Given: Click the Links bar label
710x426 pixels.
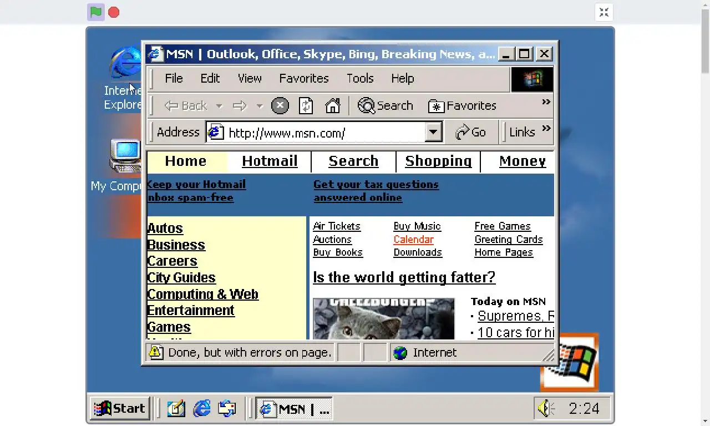Looking at the screenshot, I should click(522, 132).
